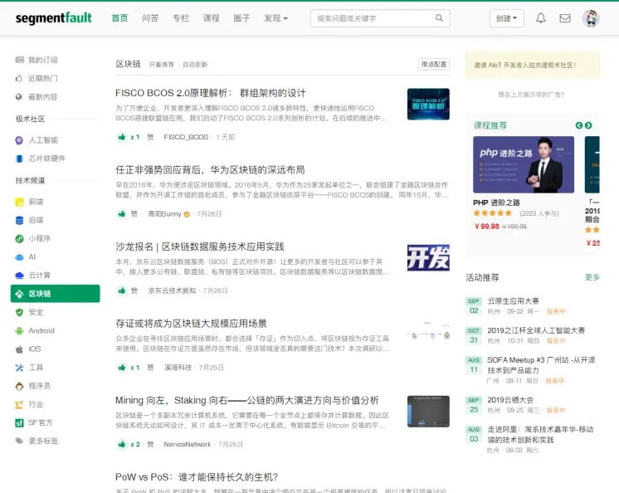Like the Mining 向左 Staking 向右 article

[x=122, y=444]
